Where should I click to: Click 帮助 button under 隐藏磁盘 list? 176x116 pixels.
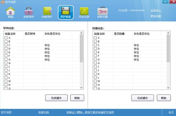click(164, 98)
